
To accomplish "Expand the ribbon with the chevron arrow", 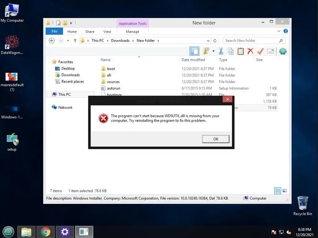I will (279, 31).
